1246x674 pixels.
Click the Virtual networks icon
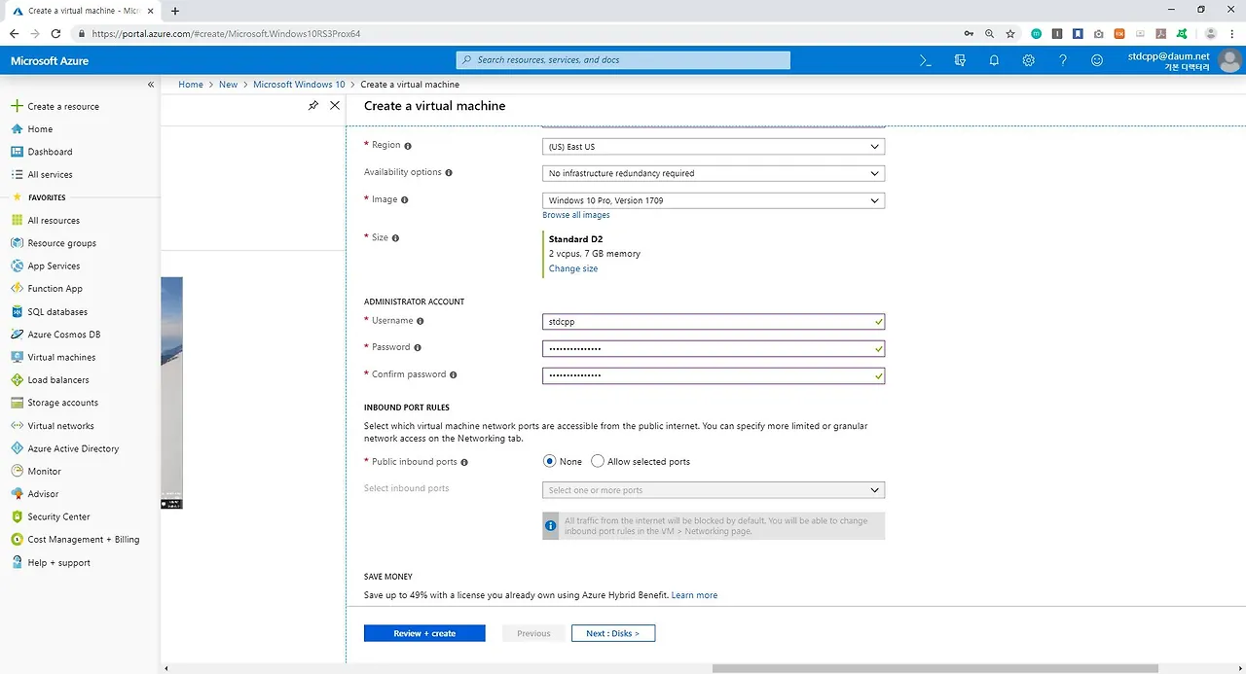(x=17, y=425)
